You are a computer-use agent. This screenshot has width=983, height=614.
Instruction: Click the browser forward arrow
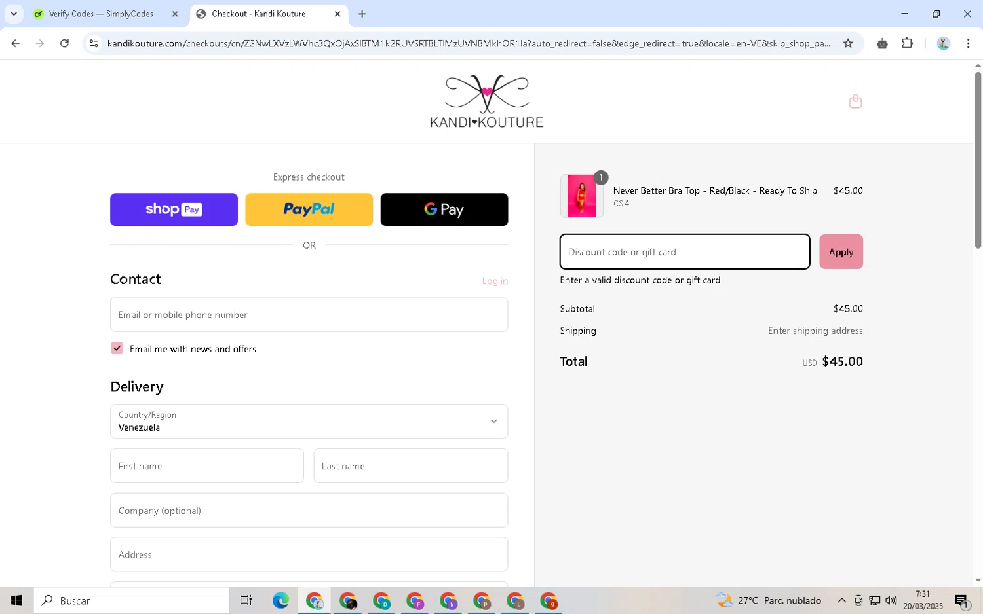tap(40, 43)
